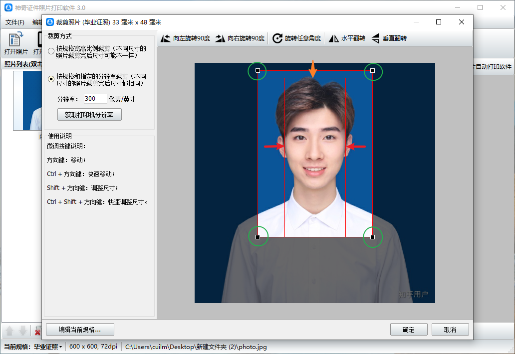This screenshot has width=515, height=354.
Task: Select crop by specified resolution option
Action: point(51,79)
